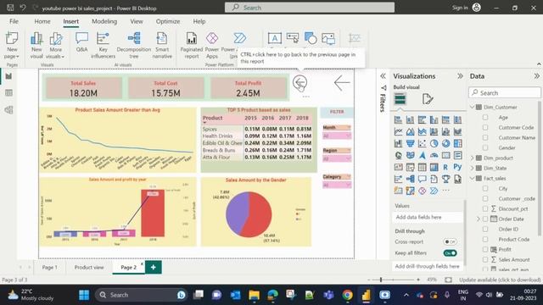The height and width of the screenshot is (305, 543).
Task: Choose the Azure map visual icon
Action: point(423,155)
